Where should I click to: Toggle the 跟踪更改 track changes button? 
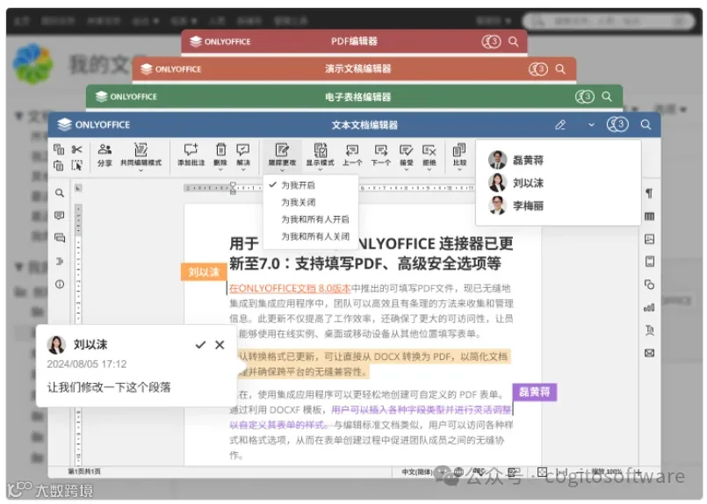click(x=282, y=155)
